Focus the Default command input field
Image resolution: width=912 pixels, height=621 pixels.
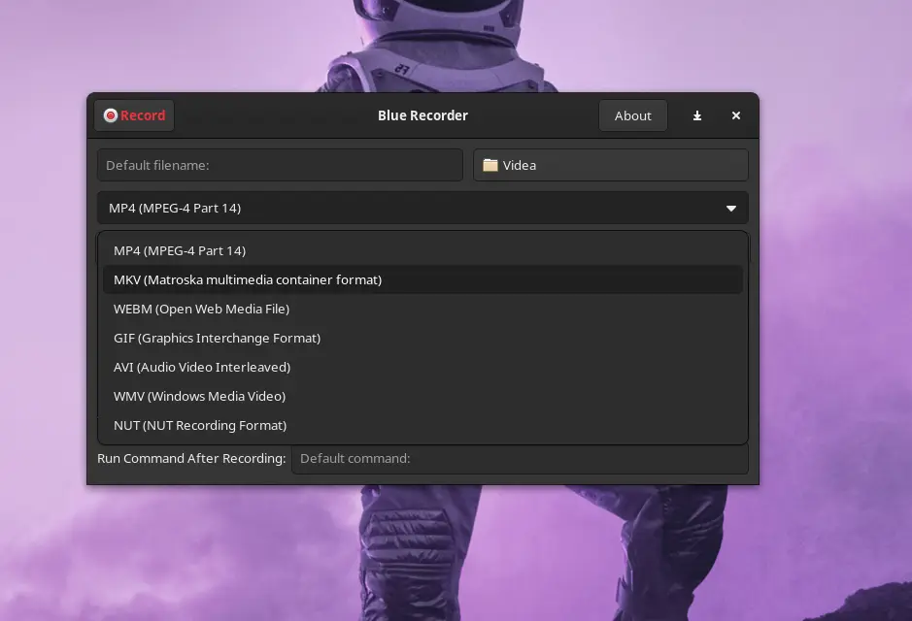pos(520,458)
